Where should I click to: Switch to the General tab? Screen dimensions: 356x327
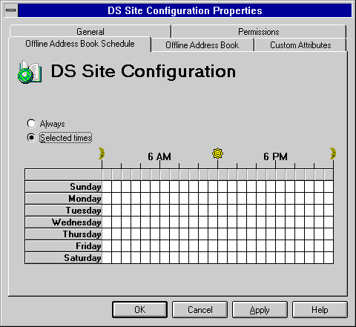point(90,32)
